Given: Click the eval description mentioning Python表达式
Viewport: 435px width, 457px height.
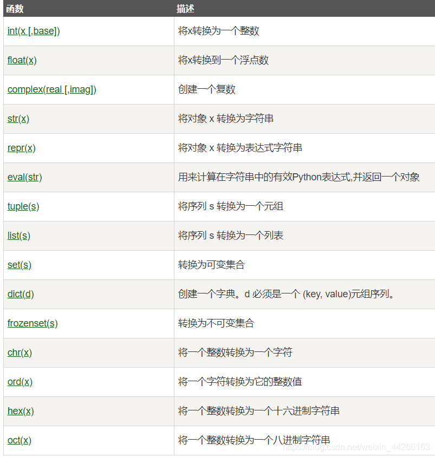Looking at the screenshot, I should (299, 177).
